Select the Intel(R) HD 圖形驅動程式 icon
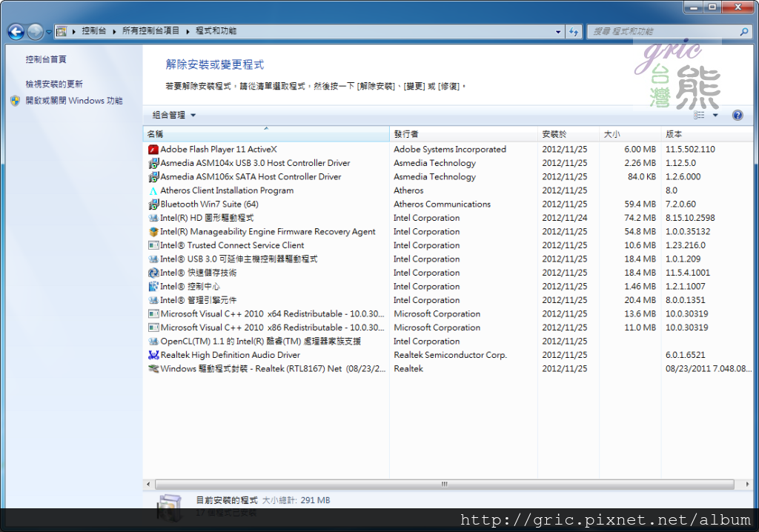Screen dimensions: 759x532 tap(153, 218)
